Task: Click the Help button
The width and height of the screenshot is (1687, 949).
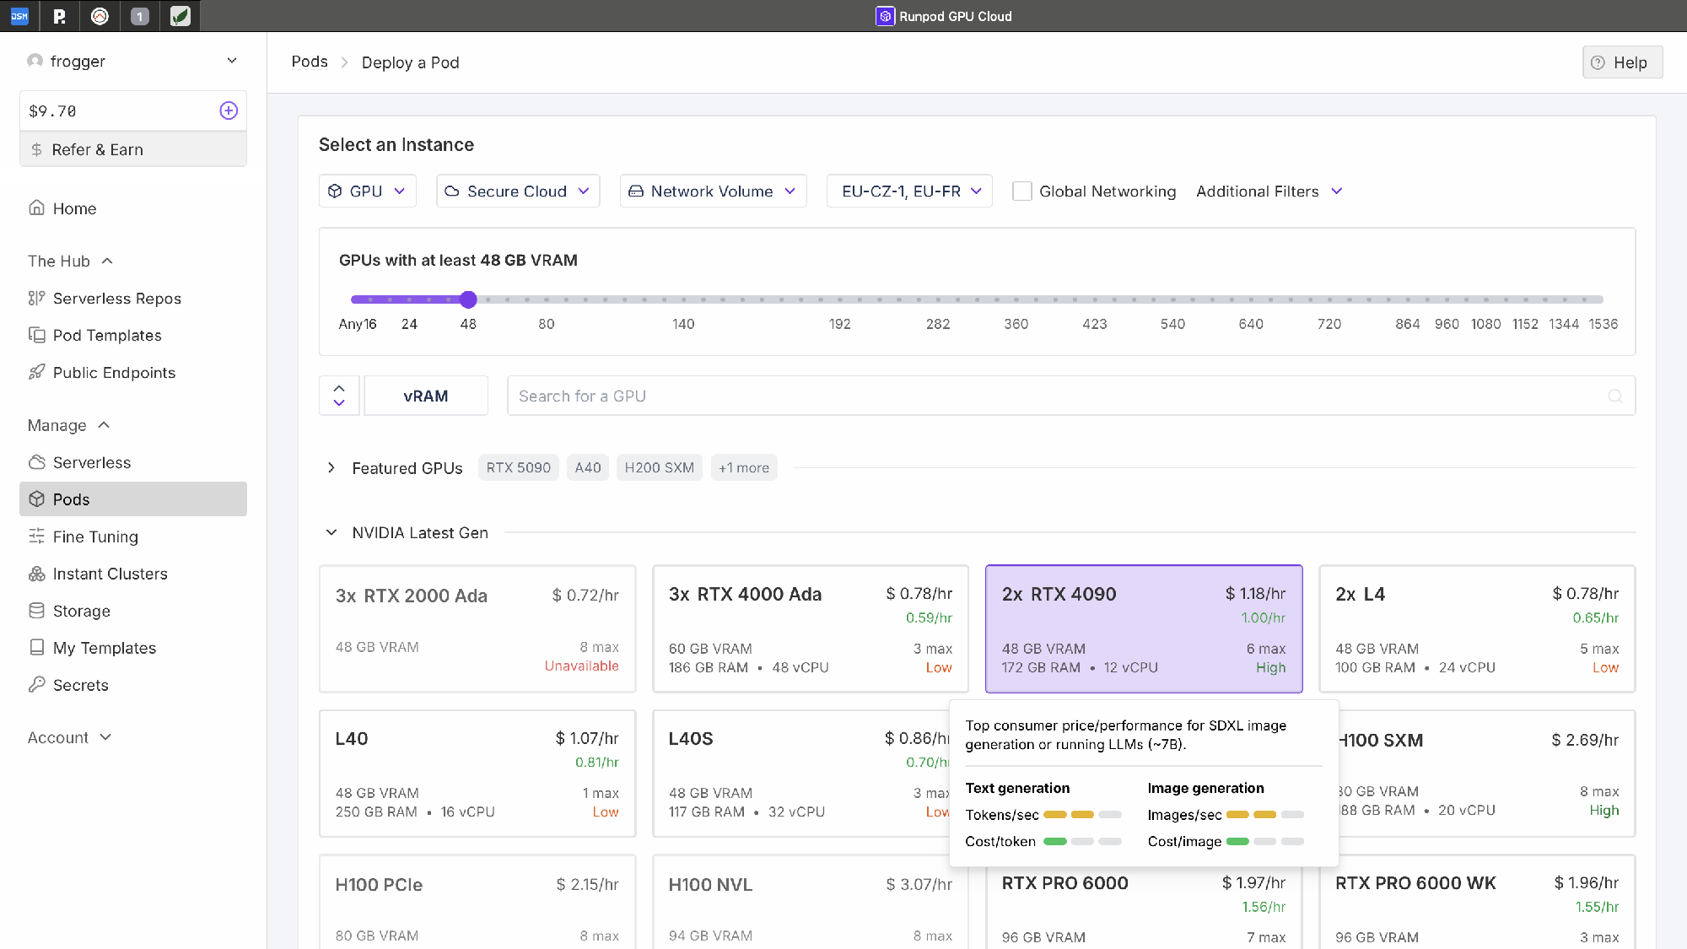Action: click(x=1621, y=62)
